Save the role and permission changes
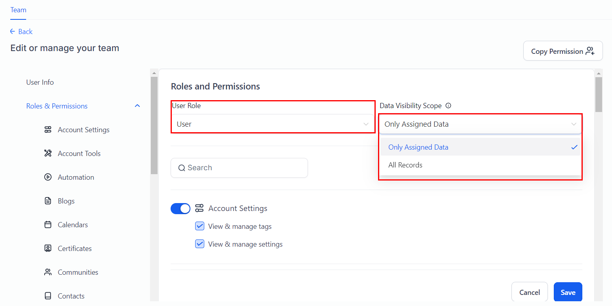The width and height of the screenshot is (612, 306). (568, 293)
